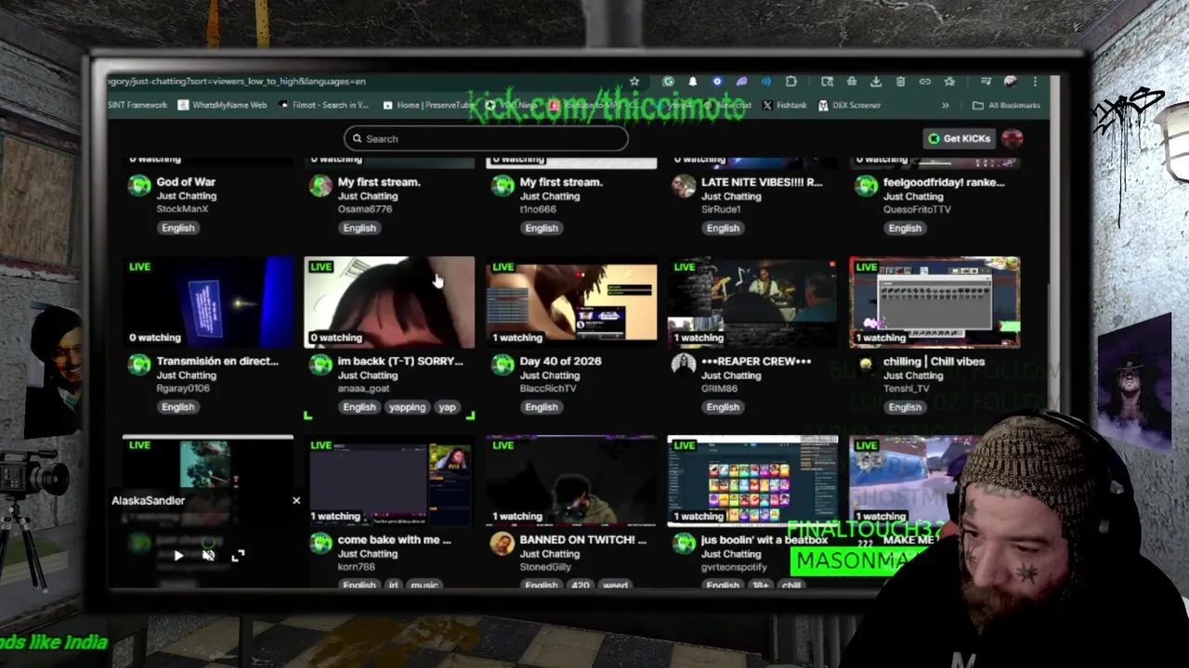Focus the Kick Search field

click(486, 138)
